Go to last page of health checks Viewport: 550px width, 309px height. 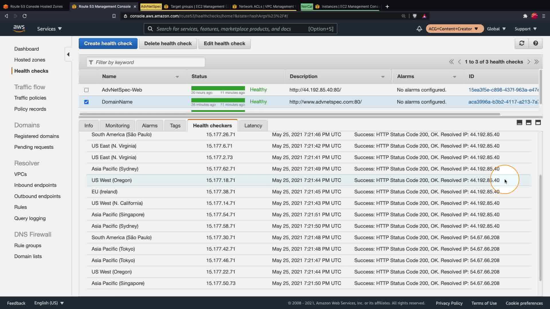(x=537, y=62)
